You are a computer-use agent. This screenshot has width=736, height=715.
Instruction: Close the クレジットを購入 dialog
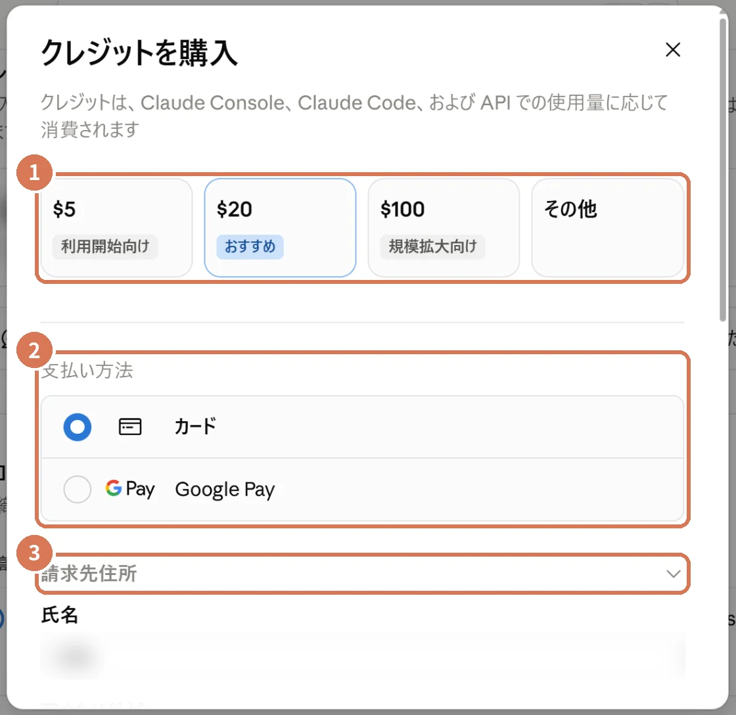tap(673, 49)
